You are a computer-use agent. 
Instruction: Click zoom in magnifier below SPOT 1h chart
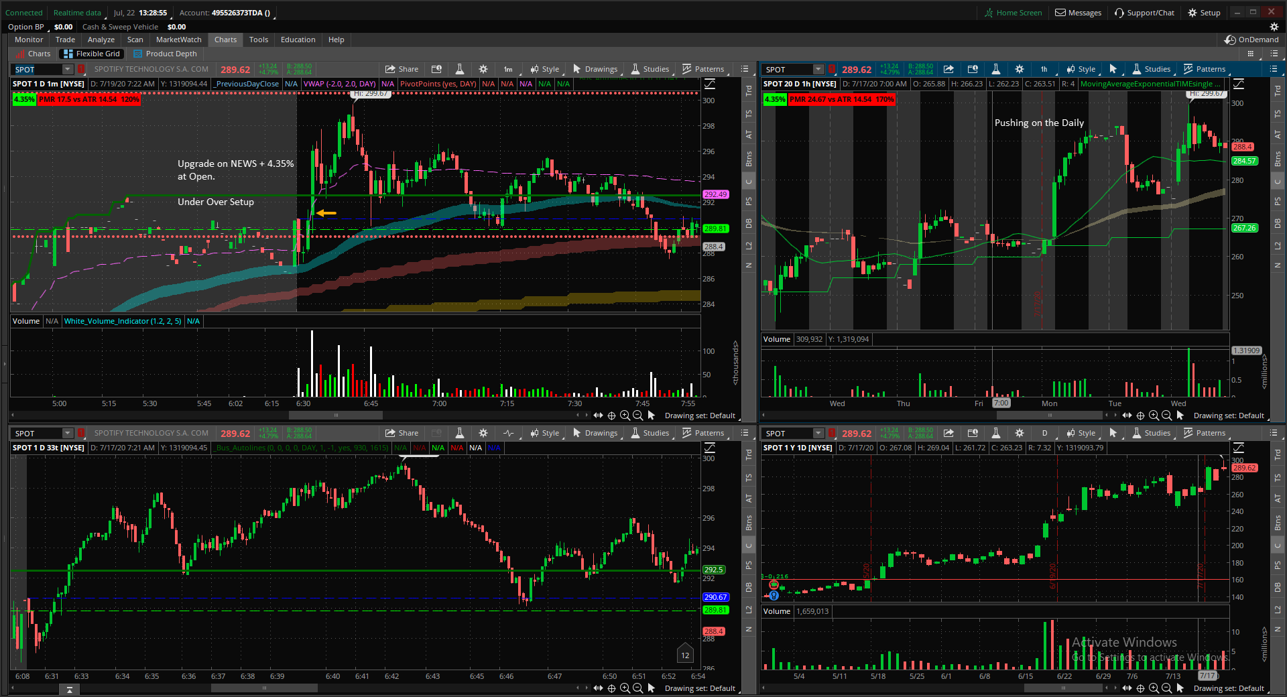point(1154,416)
